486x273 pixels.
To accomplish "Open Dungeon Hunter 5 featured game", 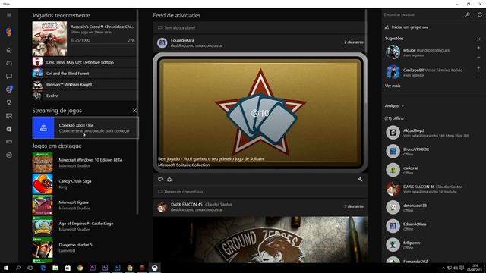I will click(x=84, y=248).
